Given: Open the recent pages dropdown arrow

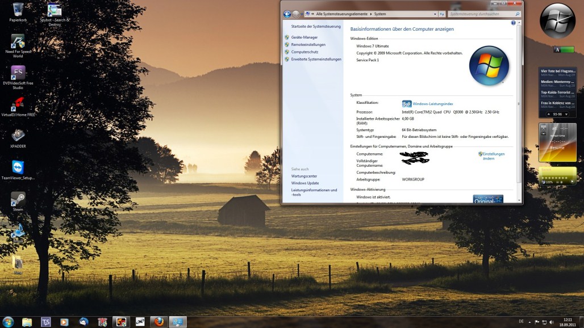Looking at the screenshot, I should click(x=301, y=14).
